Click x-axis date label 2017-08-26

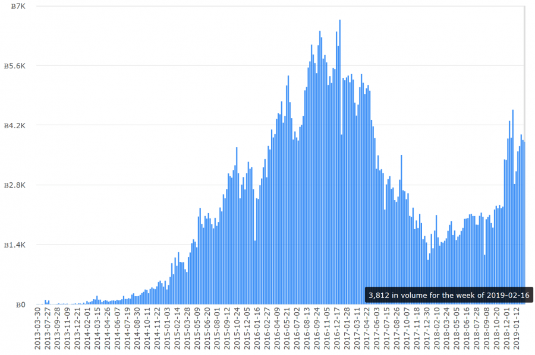click(396, 328)
